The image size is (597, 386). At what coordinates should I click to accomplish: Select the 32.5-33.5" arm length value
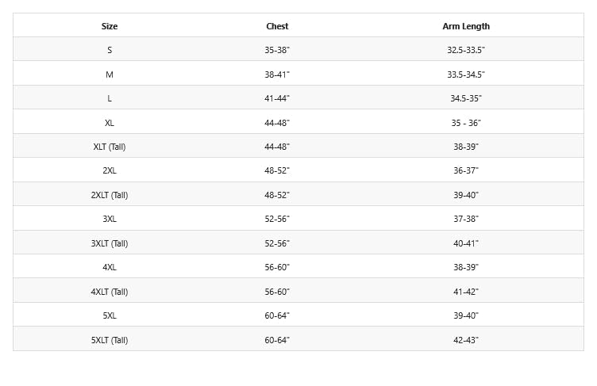click(x=466, y=50)
